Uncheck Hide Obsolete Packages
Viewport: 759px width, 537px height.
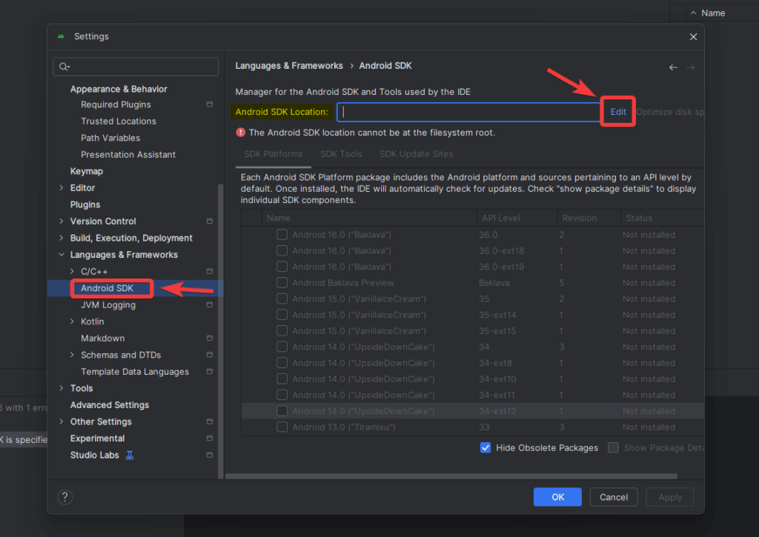[485, 447]
